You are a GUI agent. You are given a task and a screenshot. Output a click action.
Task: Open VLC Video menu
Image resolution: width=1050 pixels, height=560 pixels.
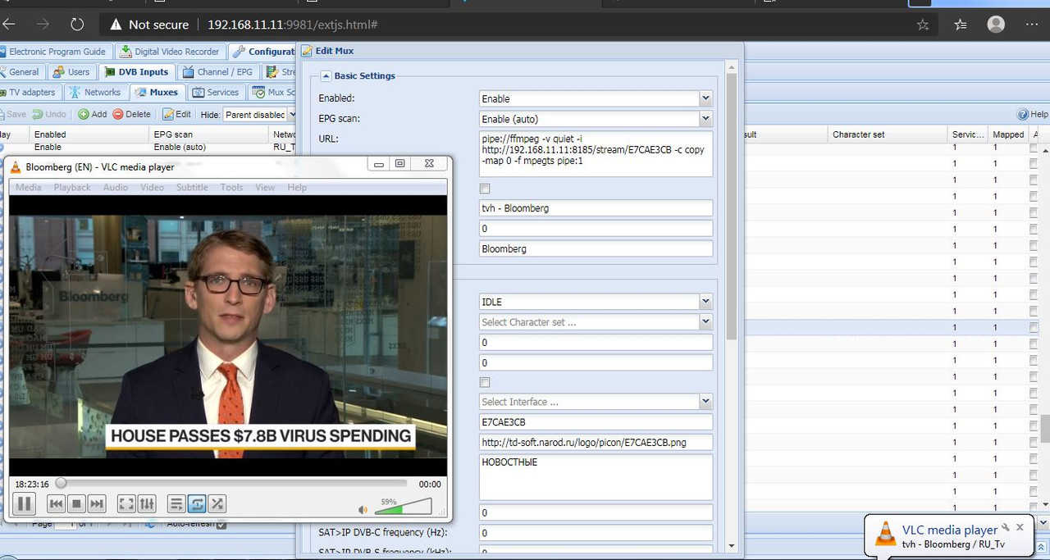(x=152, y=188)
